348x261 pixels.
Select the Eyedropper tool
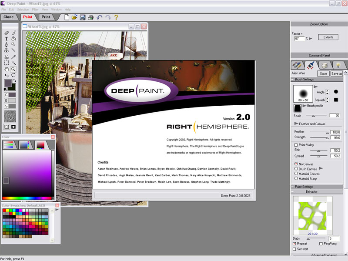pos(13,57)
